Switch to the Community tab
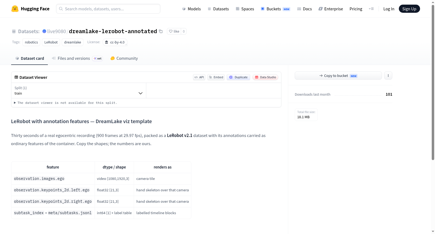Image resolution: width=435 pixels, height=234 pixels. pyautogui.click(x=124, y=58)
